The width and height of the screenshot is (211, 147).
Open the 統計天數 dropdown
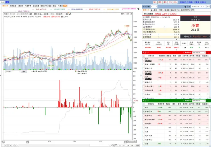[154, 7]
